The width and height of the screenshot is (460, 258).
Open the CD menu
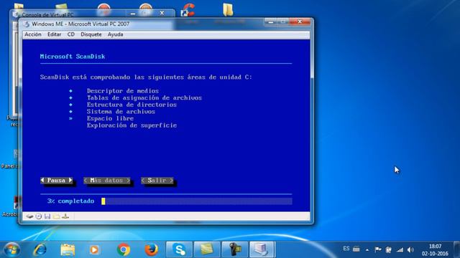tap(70, 34)
